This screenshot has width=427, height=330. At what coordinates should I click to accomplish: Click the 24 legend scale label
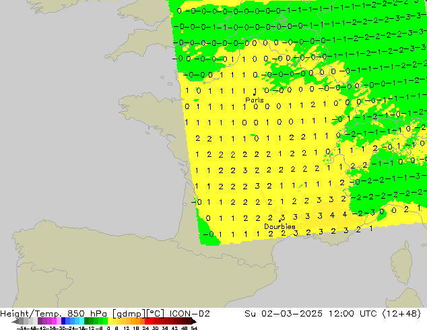click(145, 328)
